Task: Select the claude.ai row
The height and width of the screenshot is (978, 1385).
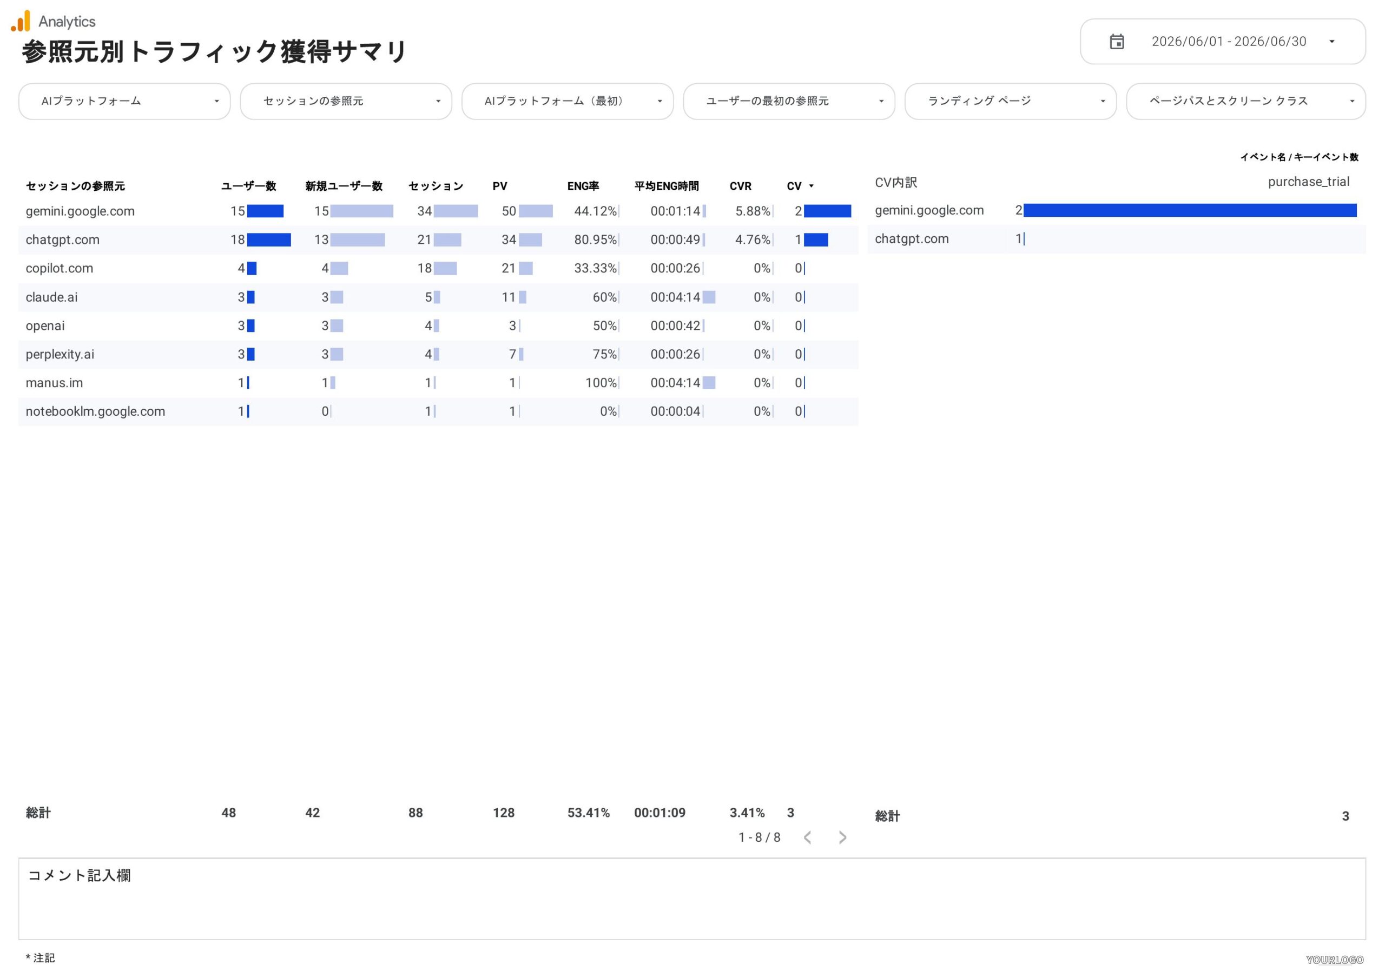Action: 438,297
